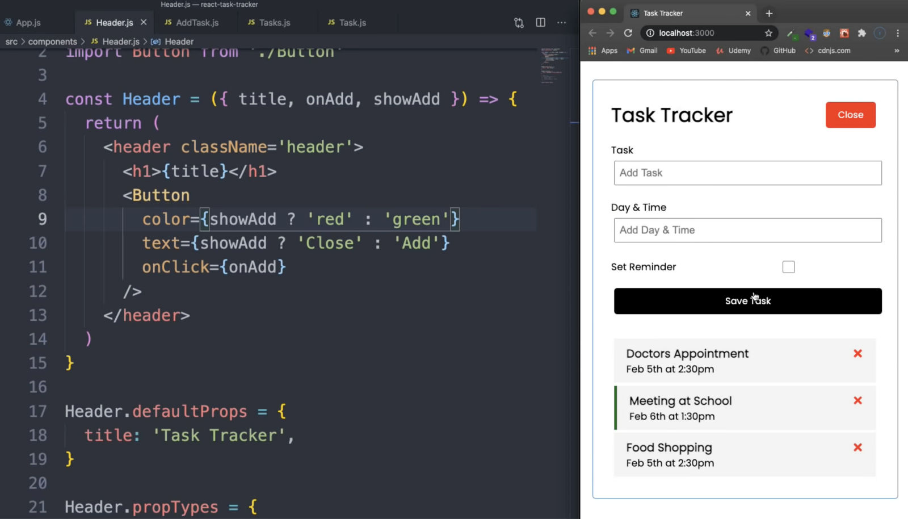
Task: Click the Header.js breadcrumb segment
Action: (115, 41)
